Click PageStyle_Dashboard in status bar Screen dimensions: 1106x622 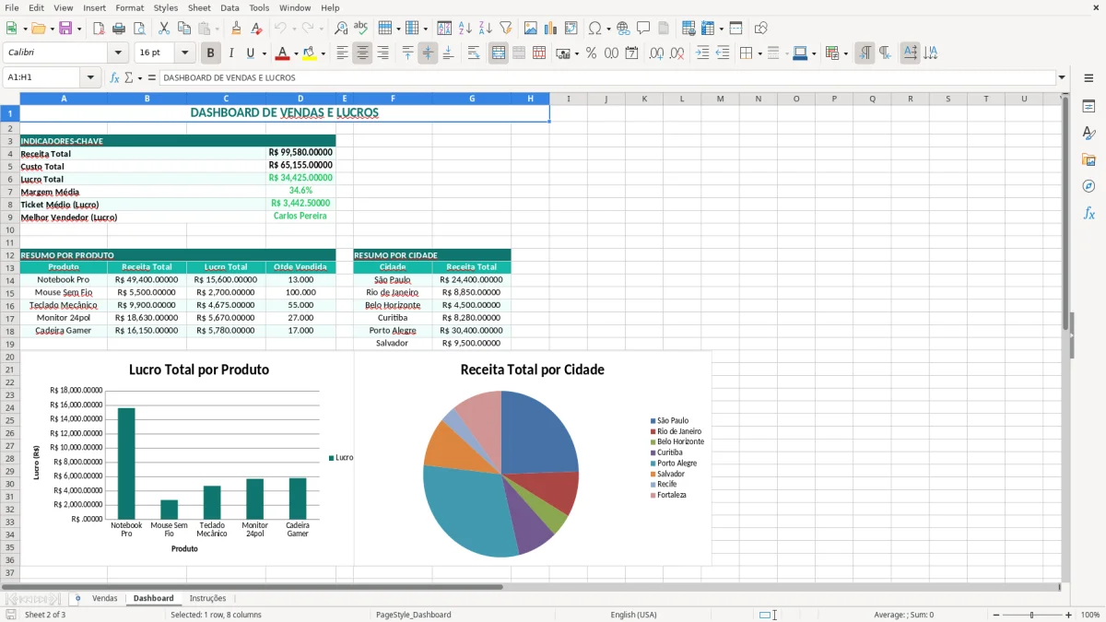pos(413,615)
